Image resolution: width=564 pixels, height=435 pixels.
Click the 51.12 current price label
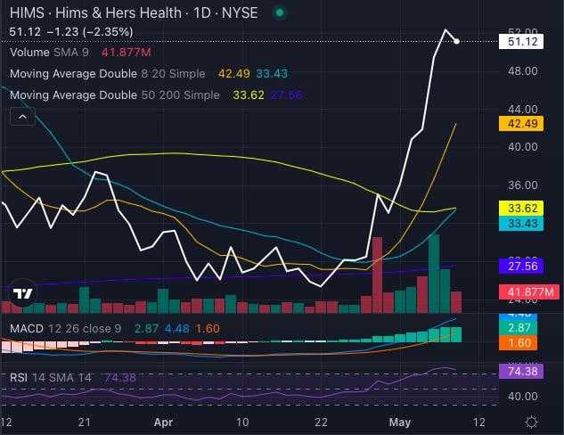(x=521, y=42)
